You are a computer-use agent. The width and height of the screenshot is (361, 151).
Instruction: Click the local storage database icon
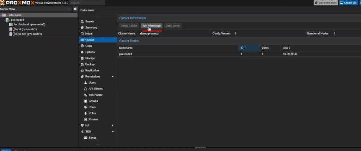(12, 29)
